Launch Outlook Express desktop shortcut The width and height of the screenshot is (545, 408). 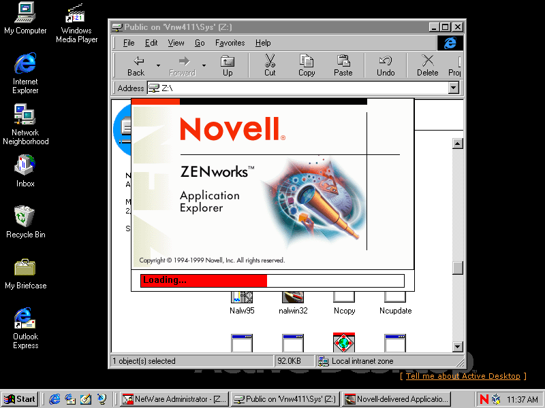point(25,328)
